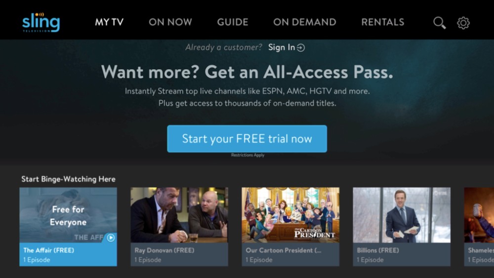Open the RENTALS tab

(x=382, y=22)
